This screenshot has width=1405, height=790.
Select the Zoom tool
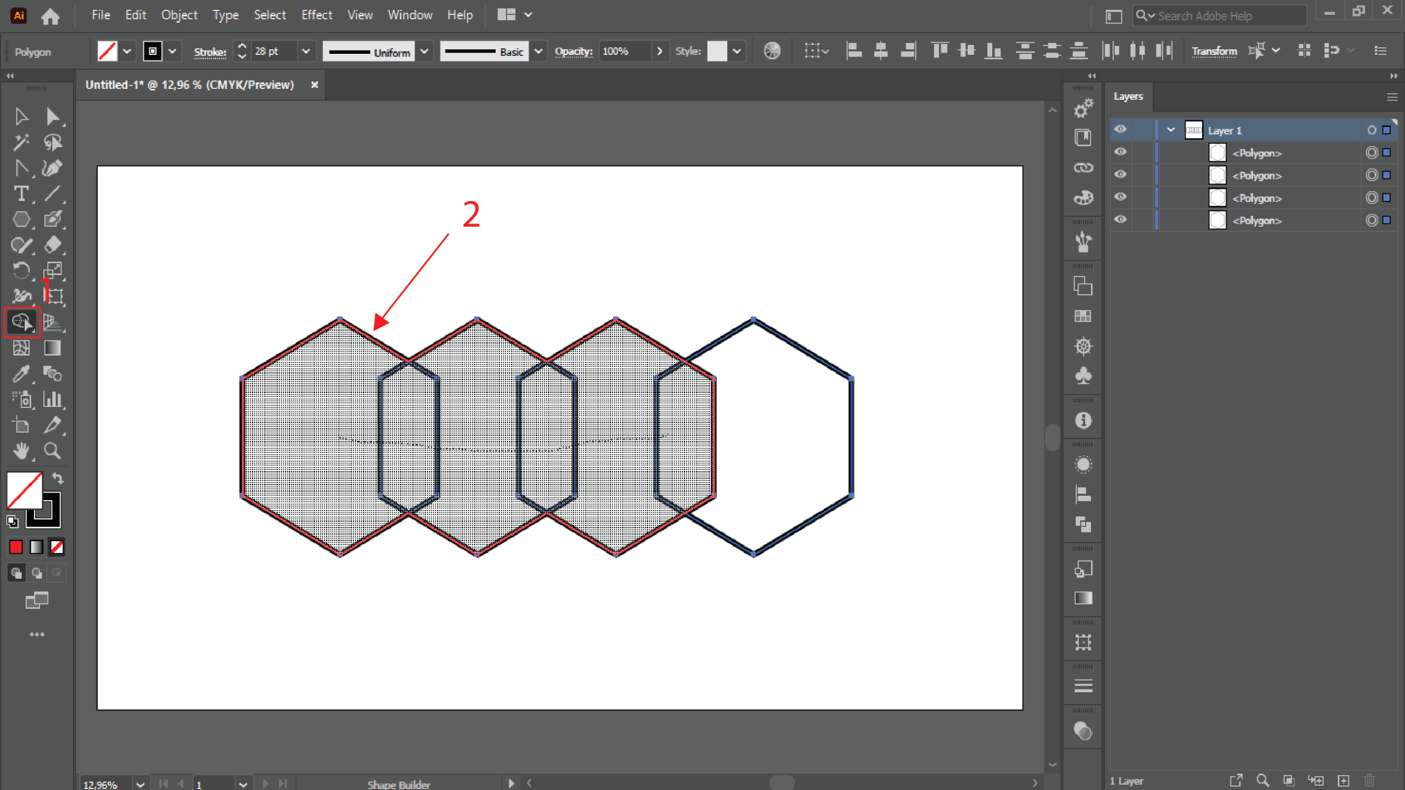point(52,451)
